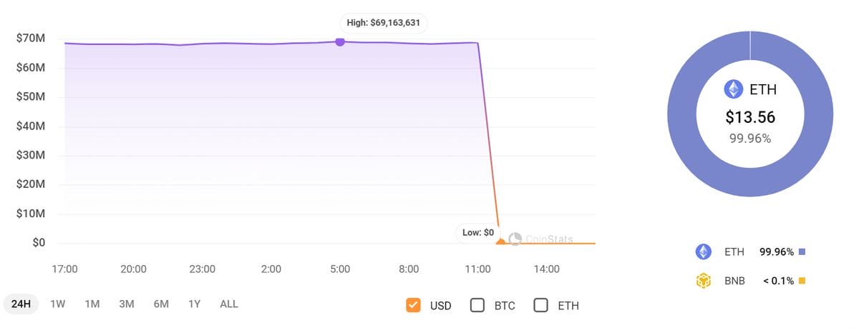859x330 pixels.
Task: Select the 6M time range
Action: coord(161,304)
